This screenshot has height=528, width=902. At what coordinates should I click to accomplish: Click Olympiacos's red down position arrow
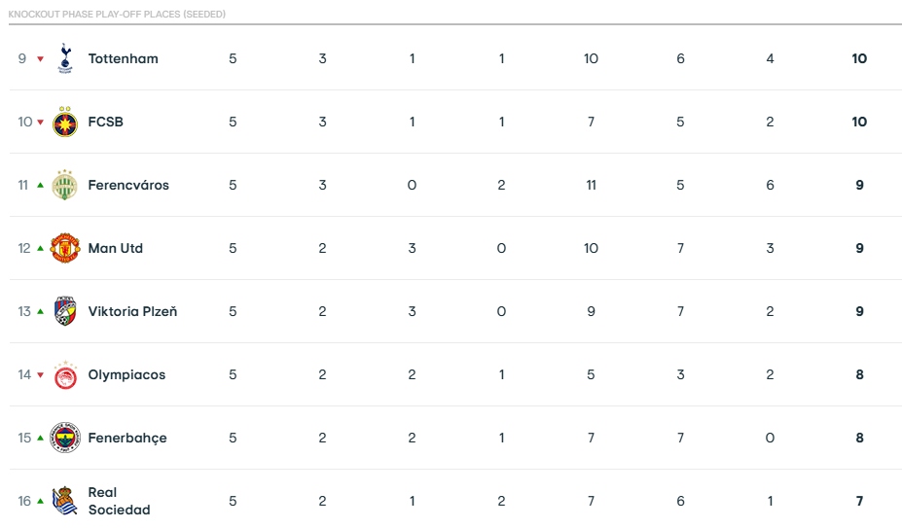pos(40,375)
